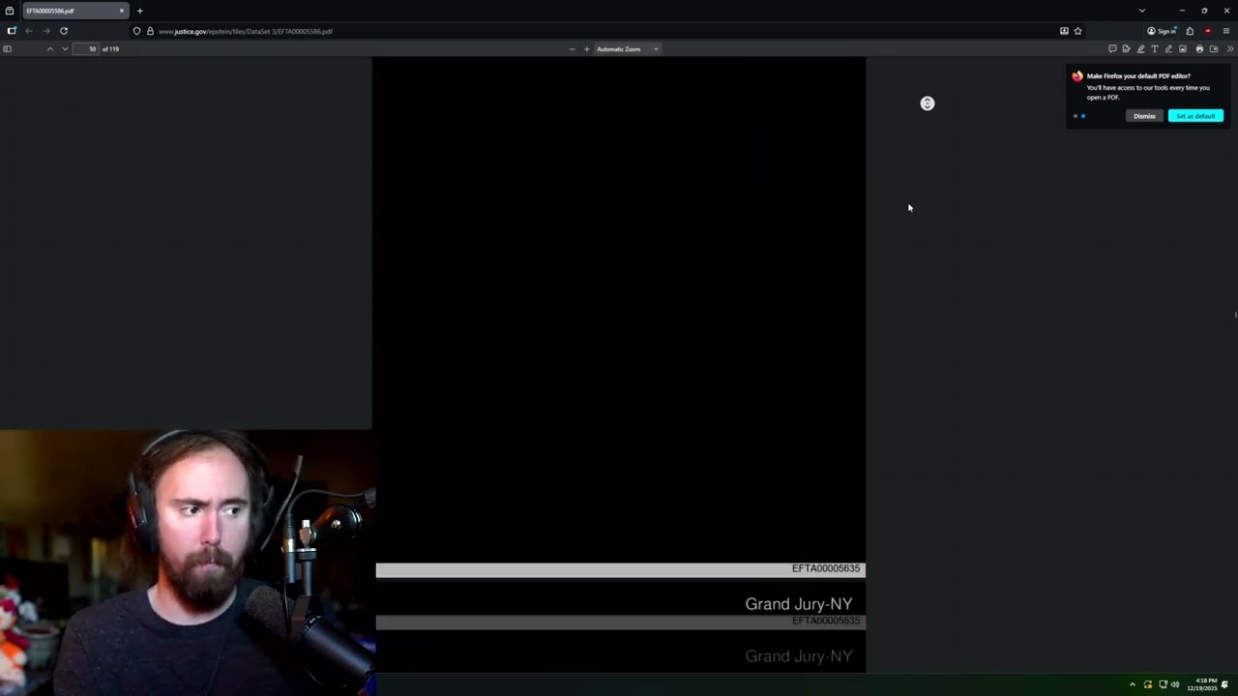Add a signature to the PDF
This screenshot has height=696, width=1238.
pyautogui.click(x=1126, y=48)
